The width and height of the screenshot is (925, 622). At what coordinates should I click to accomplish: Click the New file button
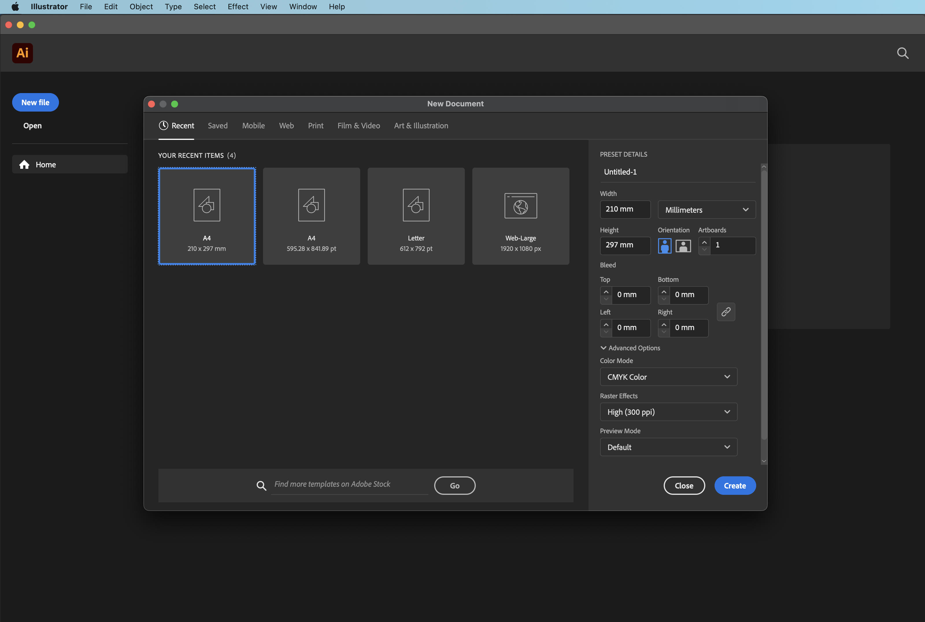(x=35, y=102)
